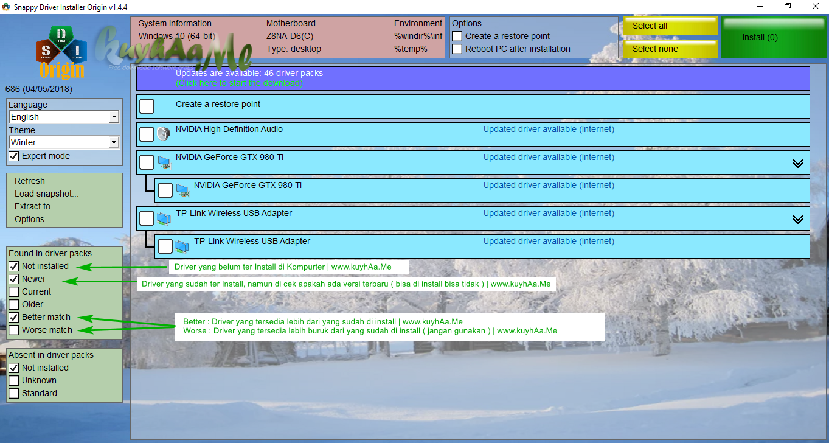Tick 'Reboot PC after installation'
The width and height of the screenshot is (829, 443).
[x=457, y=49]
